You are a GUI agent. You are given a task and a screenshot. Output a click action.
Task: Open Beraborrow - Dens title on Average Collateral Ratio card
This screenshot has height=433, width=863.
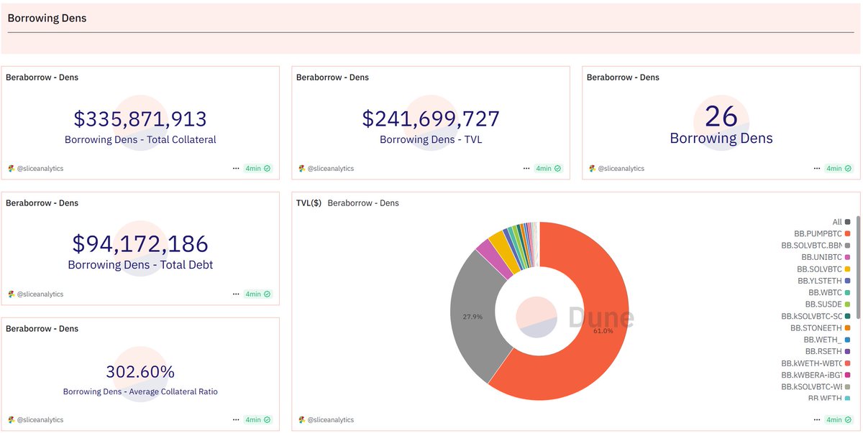coord(42,328)
